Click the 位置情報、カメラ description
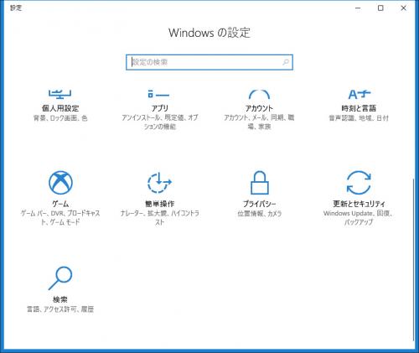Viewport: 419px width, 353px height. [260, 214]
